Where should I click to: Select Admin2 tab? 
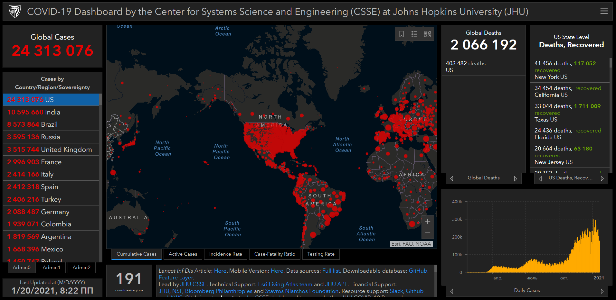[x=81, y=268]
